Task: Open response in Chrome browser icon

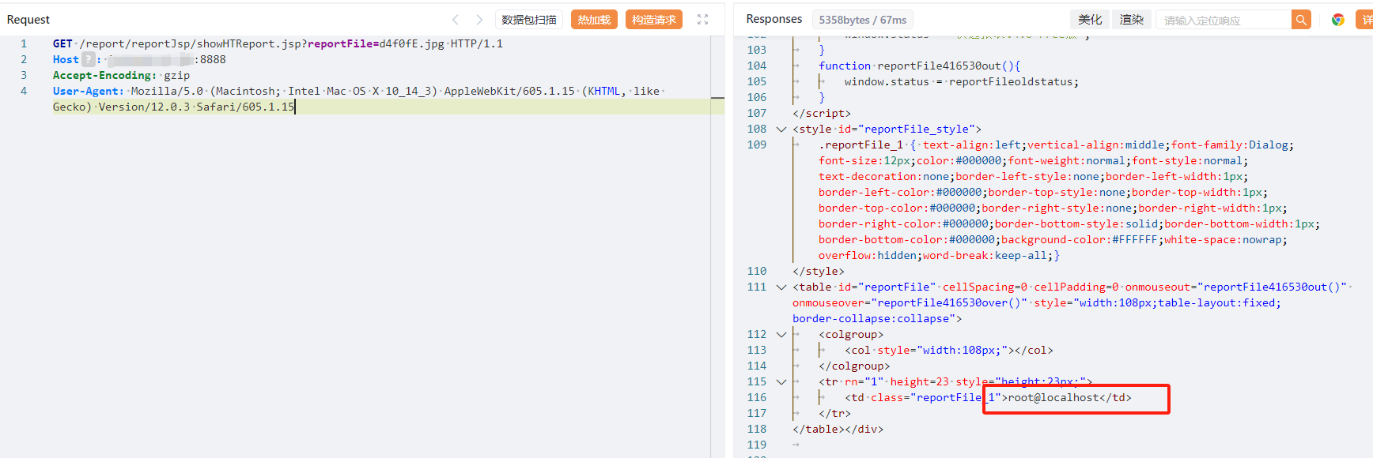Action: [1338, 20]
